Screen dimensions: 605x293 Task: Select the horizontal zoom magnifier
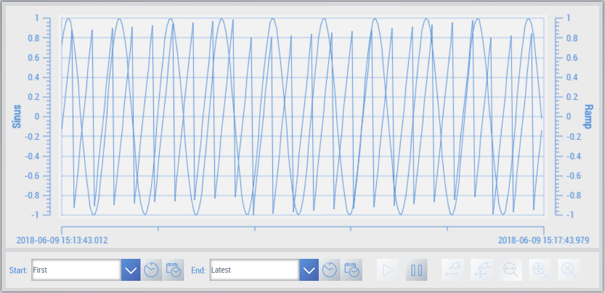click(511, 270)
